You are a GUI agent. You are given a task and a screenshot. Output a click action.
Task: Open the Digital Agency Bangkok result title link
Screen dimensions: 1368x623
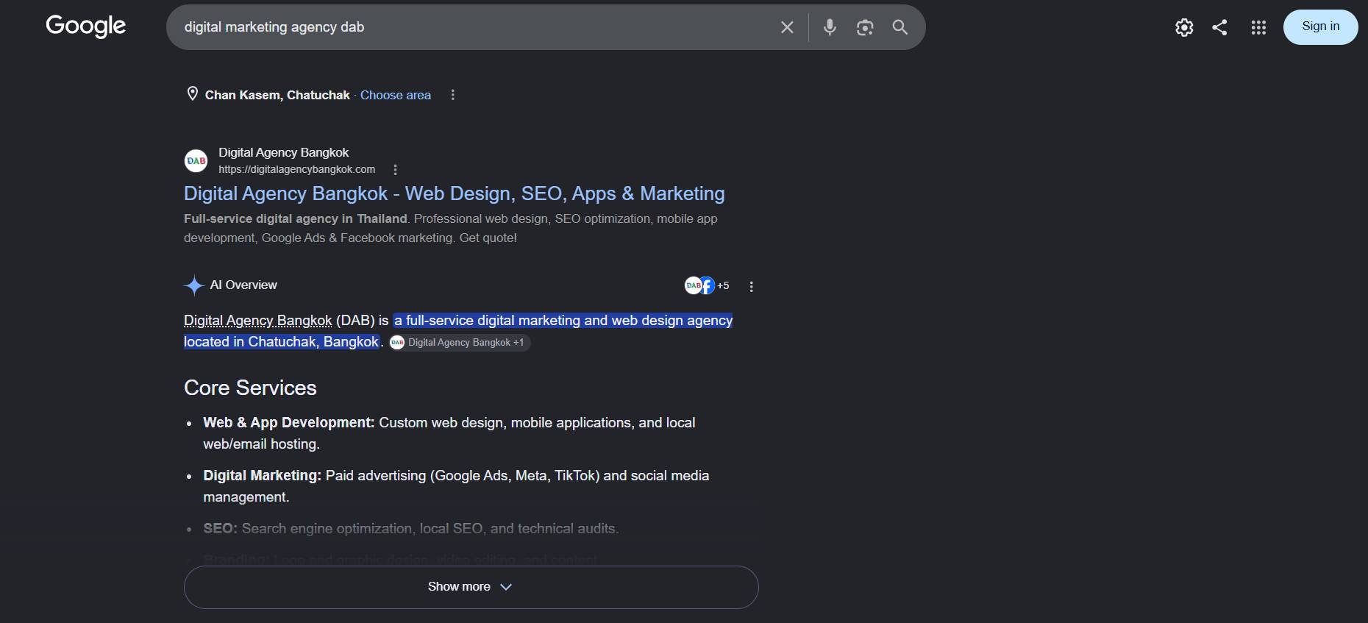coord(455,193)
